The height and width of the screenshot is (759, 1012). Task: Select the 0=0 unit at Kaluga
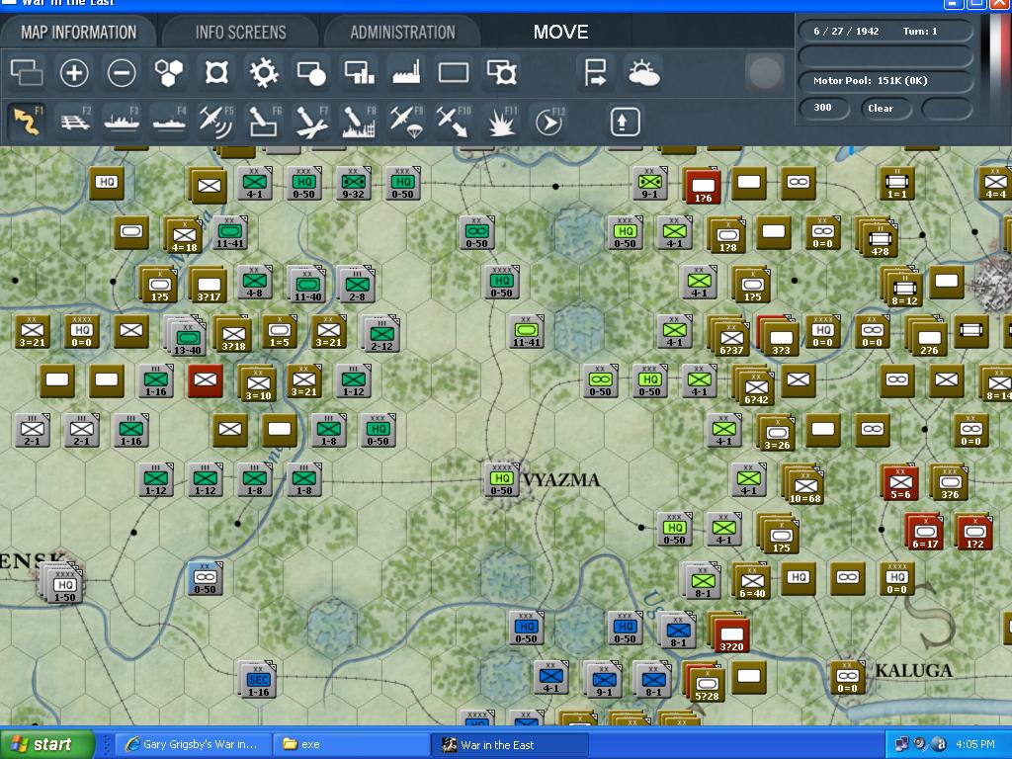click(847, 678)
